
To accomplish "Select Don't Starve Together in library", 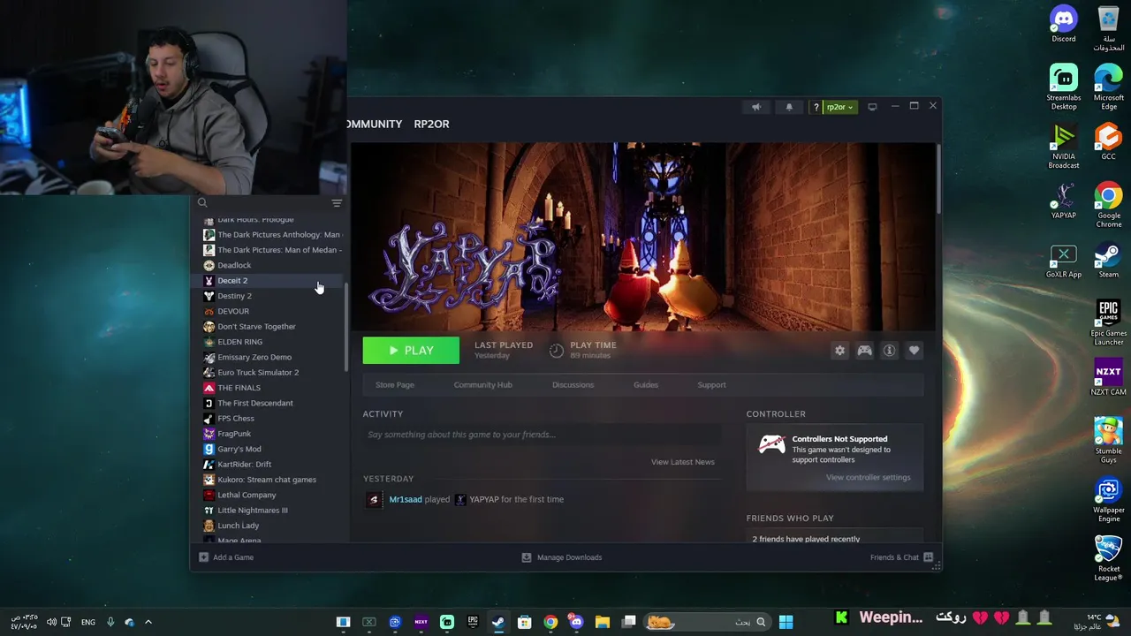I will (x=269, y=327).
